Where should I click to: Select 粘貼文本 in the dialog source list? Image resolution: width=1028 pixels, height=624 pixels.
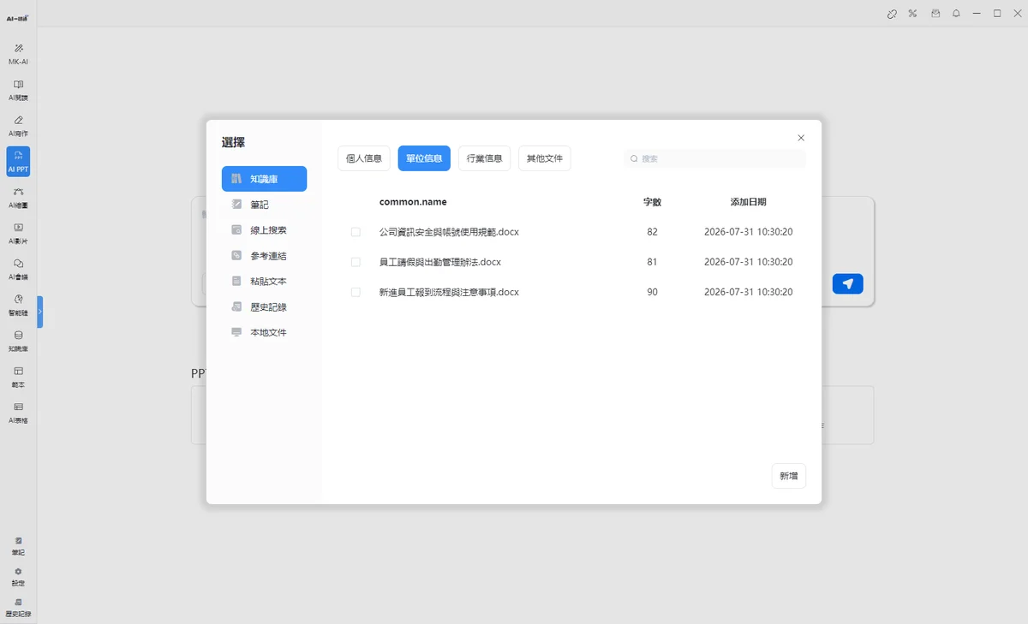click(264, 281)
